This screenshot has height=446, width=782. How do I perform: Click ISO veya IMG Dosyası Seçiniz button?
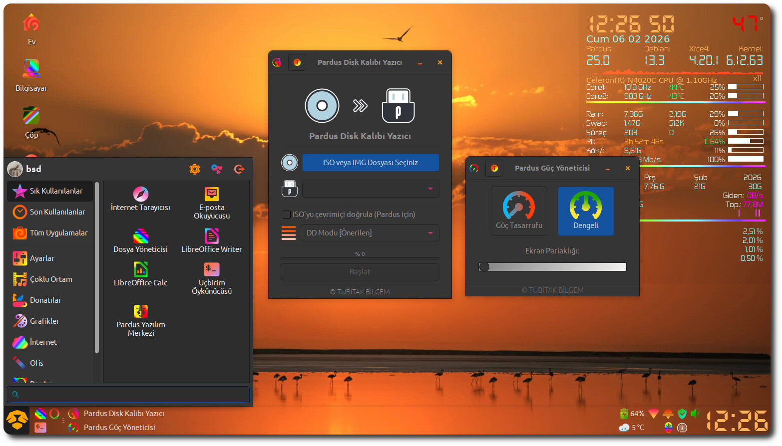click(370, 163)
